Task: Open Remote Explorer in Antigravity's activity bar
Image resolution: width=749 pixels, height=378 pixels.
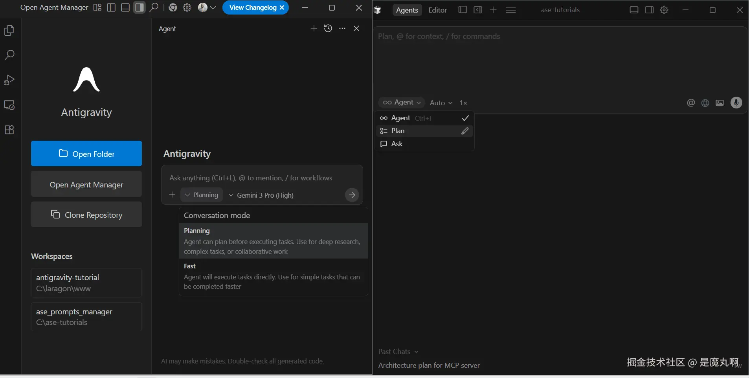Action: [9, 105]
